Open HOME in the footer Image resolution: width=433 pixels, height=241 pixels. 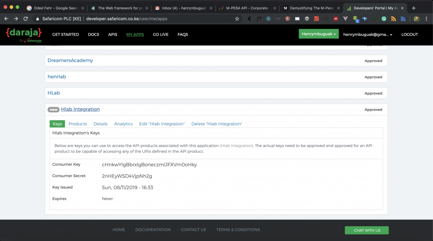pos(118,230)
